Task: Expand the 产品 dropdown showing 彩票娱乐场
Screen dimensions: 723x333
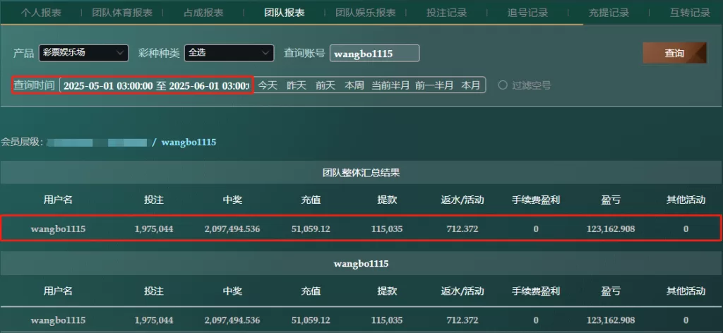Action: pyautogui.click(x=83, y=53)
